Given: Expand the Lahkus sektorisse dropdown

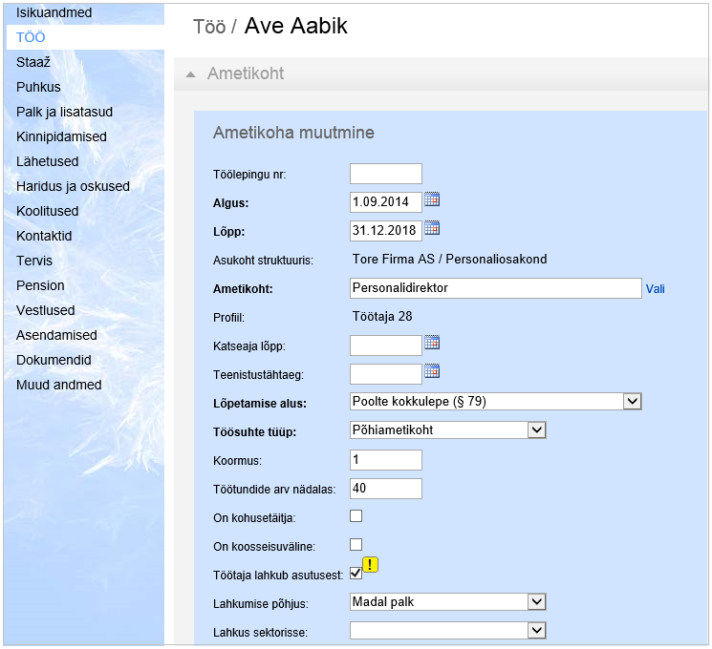Looking at the screenshot, I should pos(537,630).
